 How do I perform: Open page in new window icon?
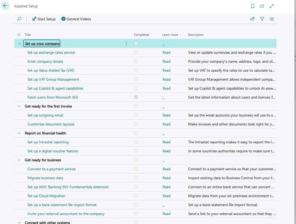[262, 6]
